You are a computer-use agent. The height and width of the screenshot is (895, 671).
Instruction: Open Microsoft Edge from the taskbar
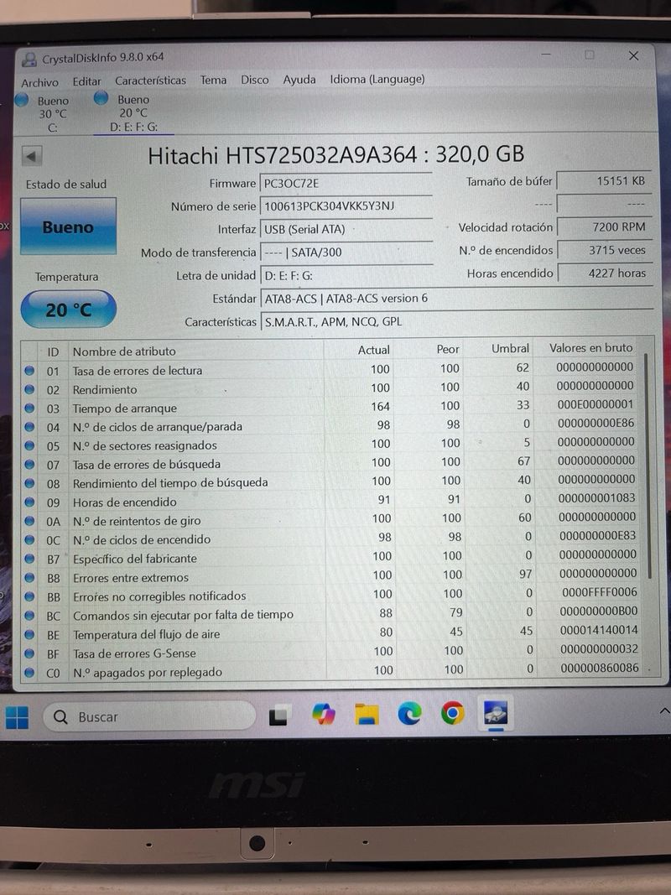(409, 713)
